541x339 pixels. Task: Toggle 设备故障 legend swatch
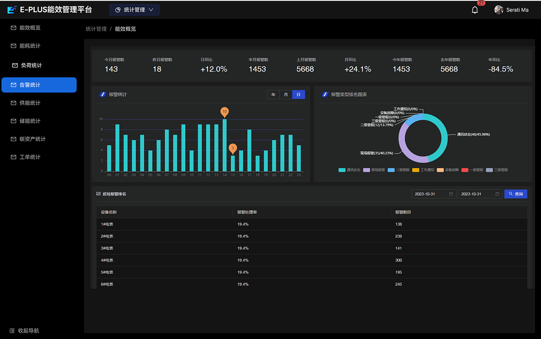[440, 170]
